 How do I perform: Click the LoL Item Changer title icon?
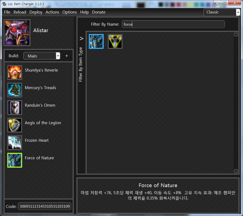click(4, 4)
